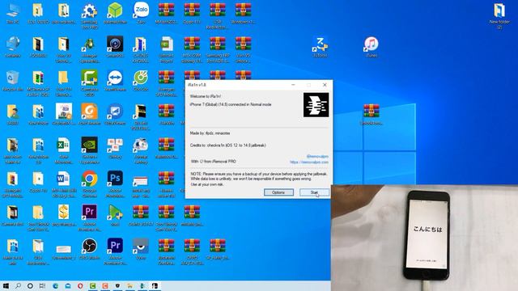The width and height of the screenshot is (518, 291).
Task: Open the @iremovalpro link in iRa1n window
Action: point(317,156)
